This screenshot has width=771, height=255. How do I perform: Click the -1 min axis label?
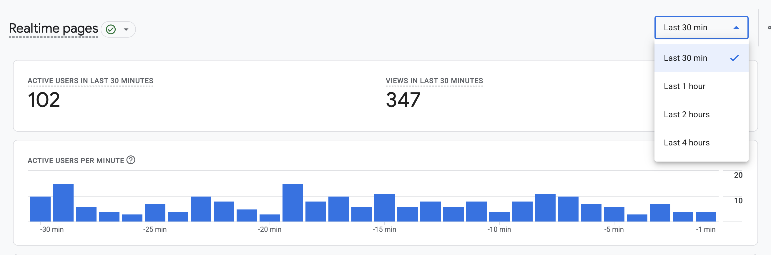705,229
